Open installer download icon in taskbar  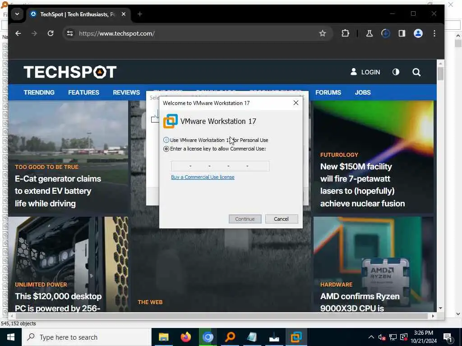coord(274,337)
